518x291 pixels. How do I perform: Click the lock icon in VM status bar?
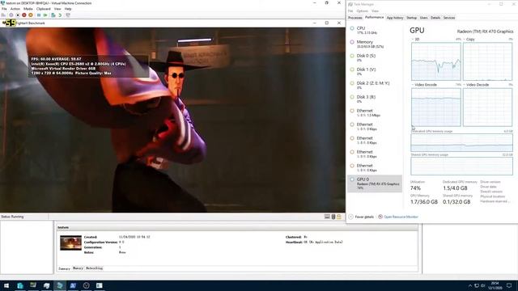coord(339,217)
